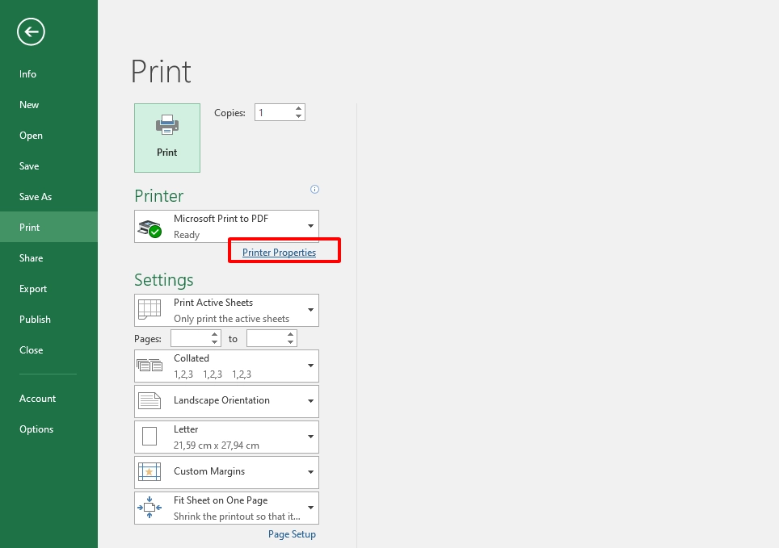Viewport: 779px width, 548px height.
Task: Click the Landscape Orientation page icon
Action: [149, 401]
